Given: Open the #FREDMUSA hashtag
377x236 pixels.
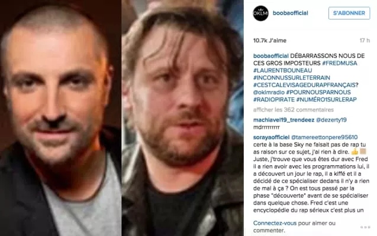Looking at the screenshot, I should (x=340, y=63).
